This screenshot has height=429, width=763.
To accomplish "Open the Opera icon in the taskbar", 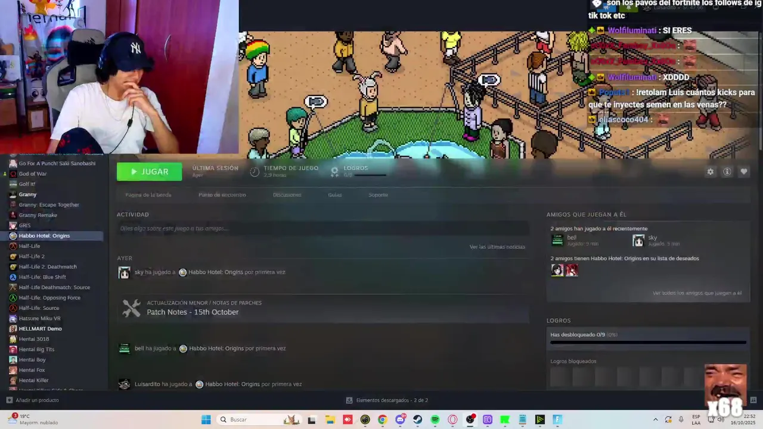I will 452,419.
